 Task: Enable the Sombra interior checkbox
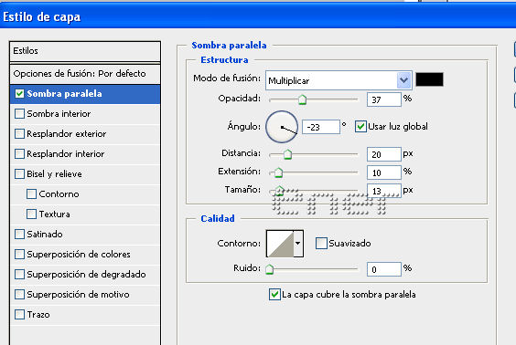tap(19, 113)
